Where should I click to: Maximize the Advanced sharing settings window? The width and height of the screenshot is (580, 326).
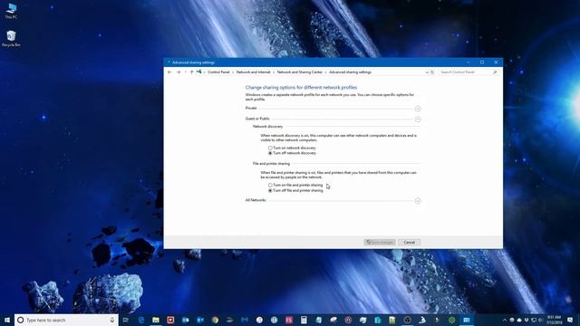[482, 62]
